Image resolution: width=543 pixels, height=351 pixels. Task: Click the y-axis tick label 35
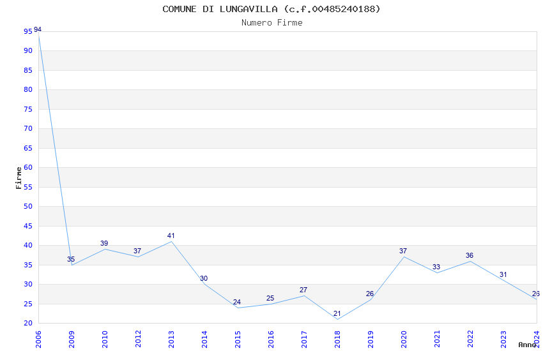pyautogui.click(x=28, y=265)
